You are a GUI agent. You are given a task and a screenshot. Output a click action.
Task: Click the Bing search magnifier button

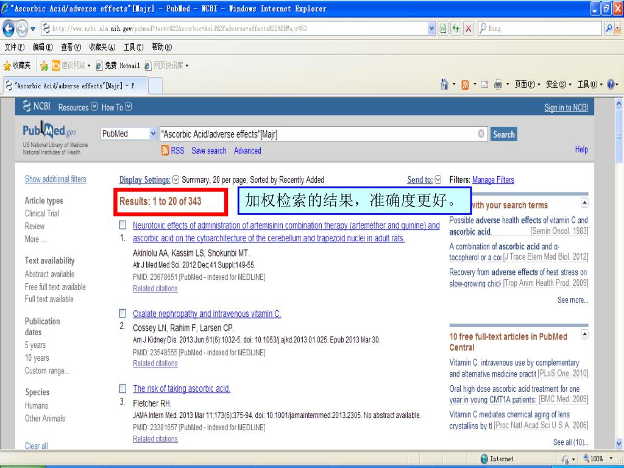click(x=609, y=29)
